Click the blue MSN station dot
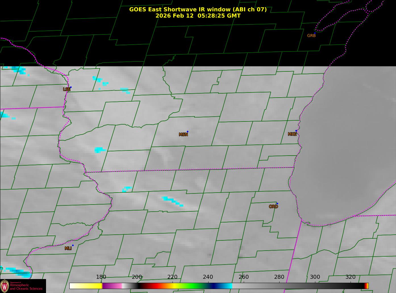Viewport: 396px width, 293px height. pos(187,132)
